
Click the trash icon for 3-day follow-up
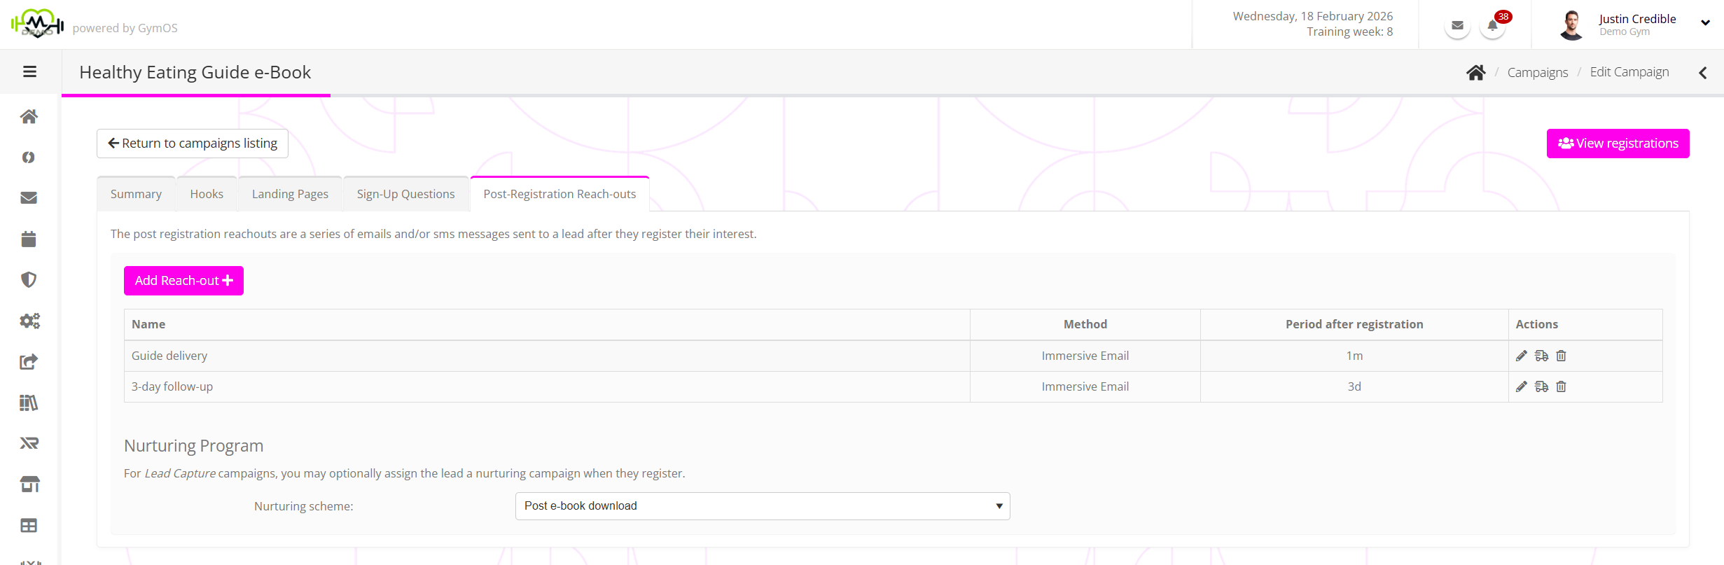click(x=1561, y=386)
